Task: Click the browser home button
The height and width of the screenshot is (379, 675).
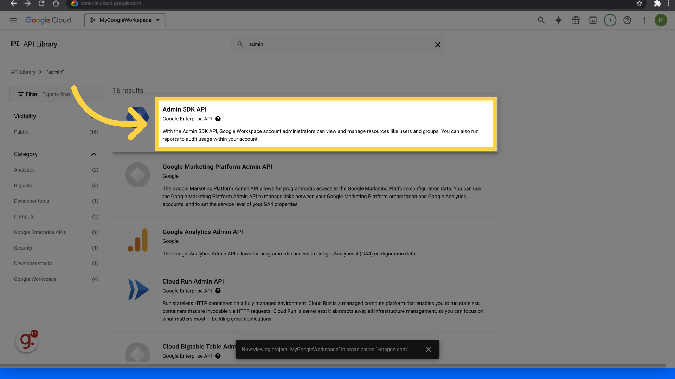Action: click(56, 4)
